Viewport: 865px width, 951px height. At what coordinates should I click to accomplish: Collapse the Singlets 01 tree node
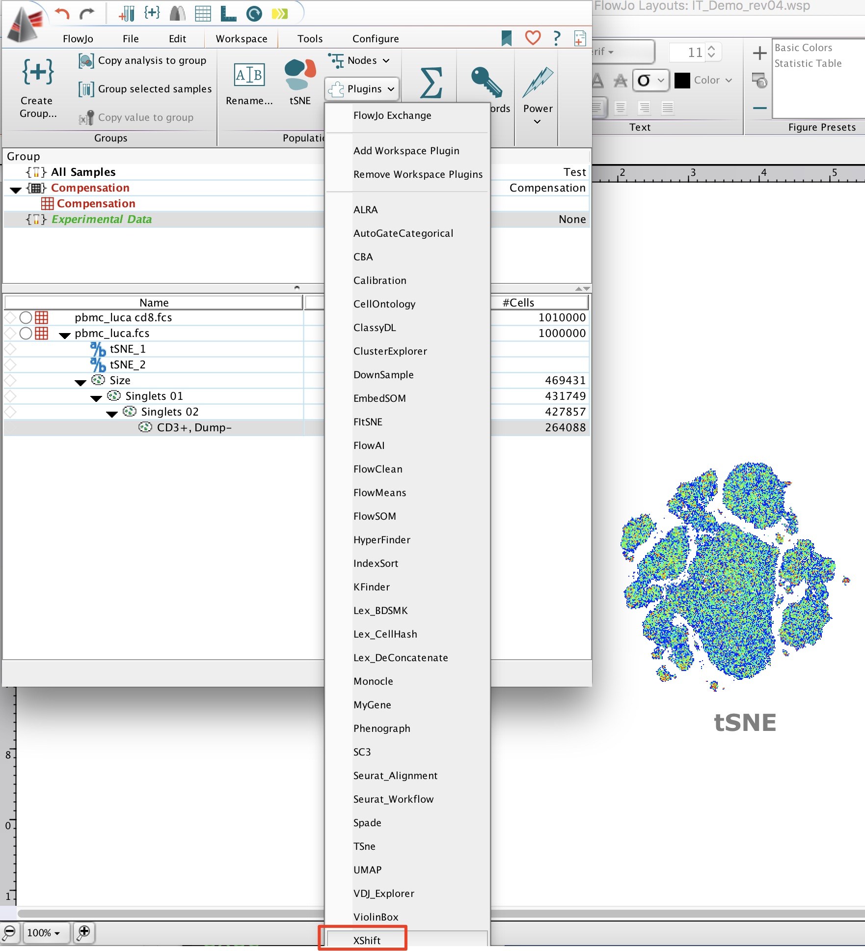[96, 397]
